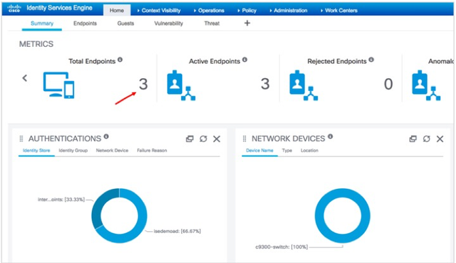Click the Active Endpoints count 3
The image size is (456, 263).
coord(265,84)
